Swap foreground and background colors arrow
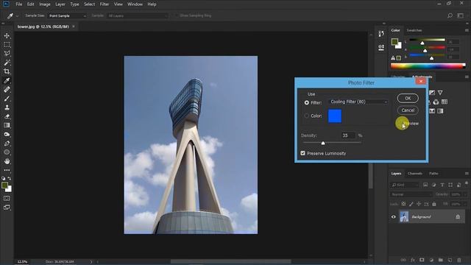 (10, 178)
